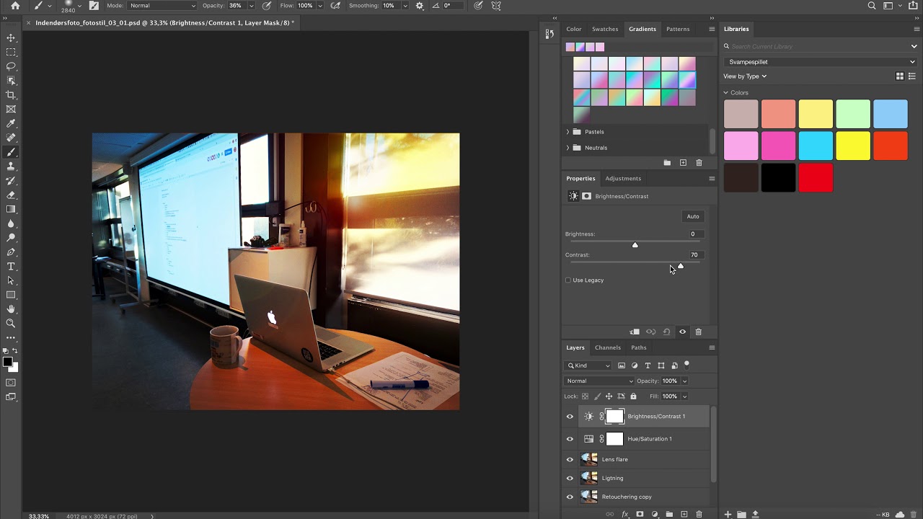Select the Lasso tool

coord(11,66)
